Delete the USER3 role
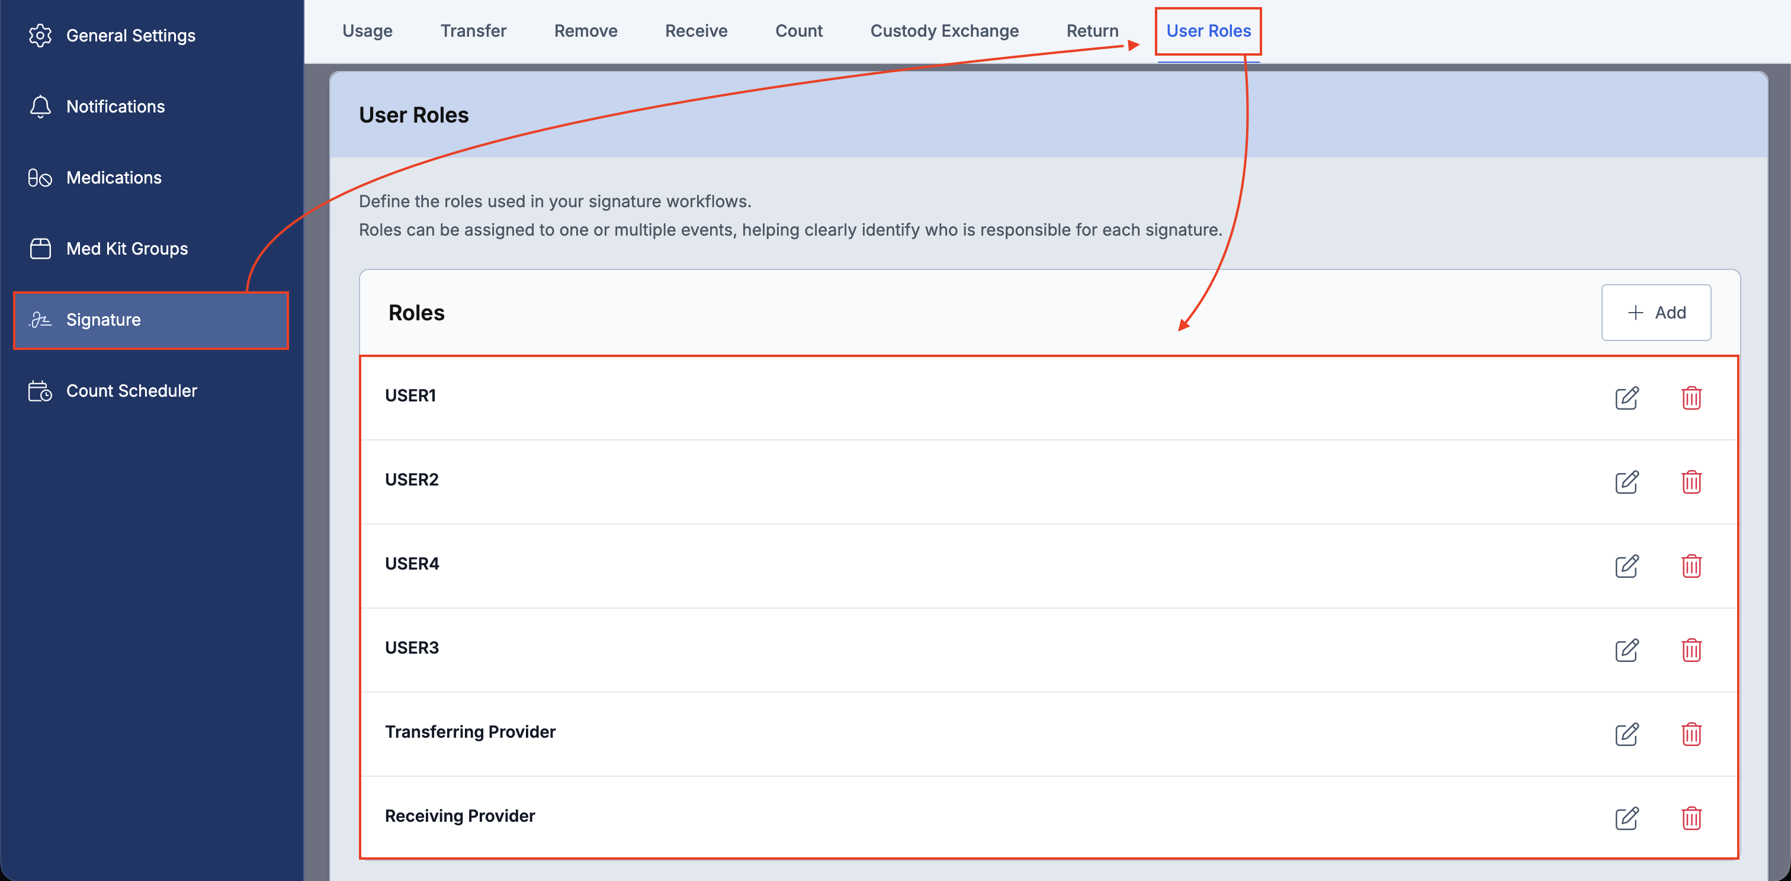 pos(1691,650)
